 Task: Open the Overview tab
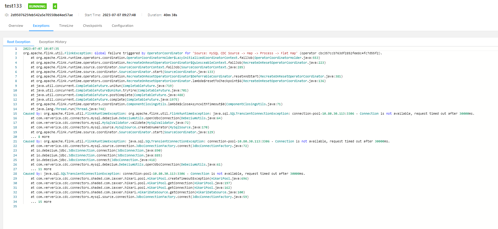16,26
